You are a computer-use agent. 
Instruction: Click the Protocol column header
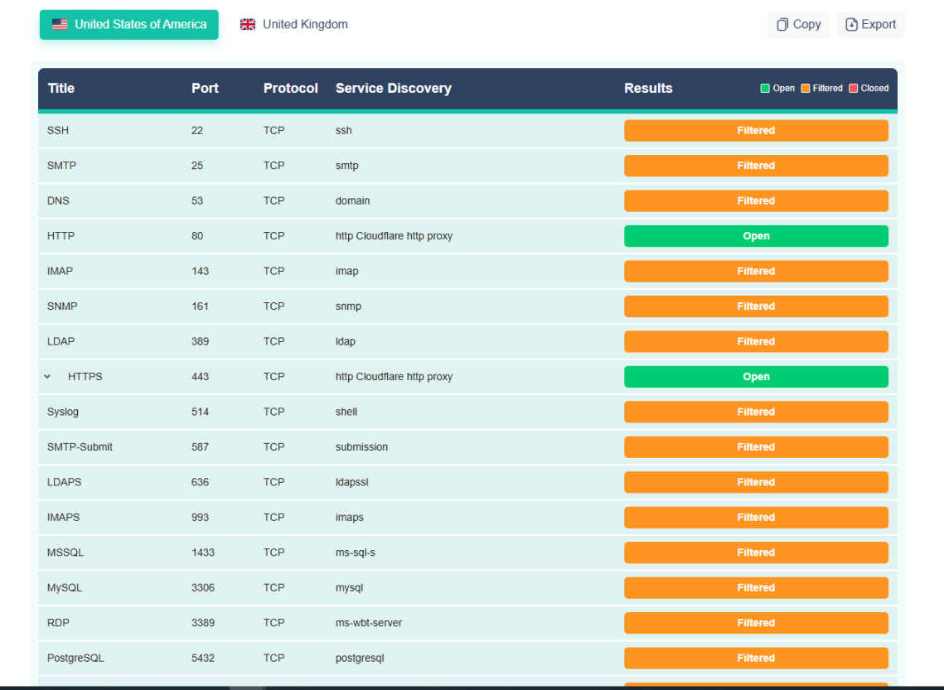291,89
